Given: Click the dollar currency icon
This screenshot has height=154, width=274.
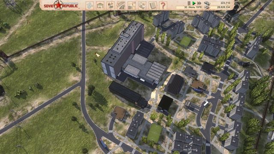Looking at the screenshot, I should pos(207,3).
